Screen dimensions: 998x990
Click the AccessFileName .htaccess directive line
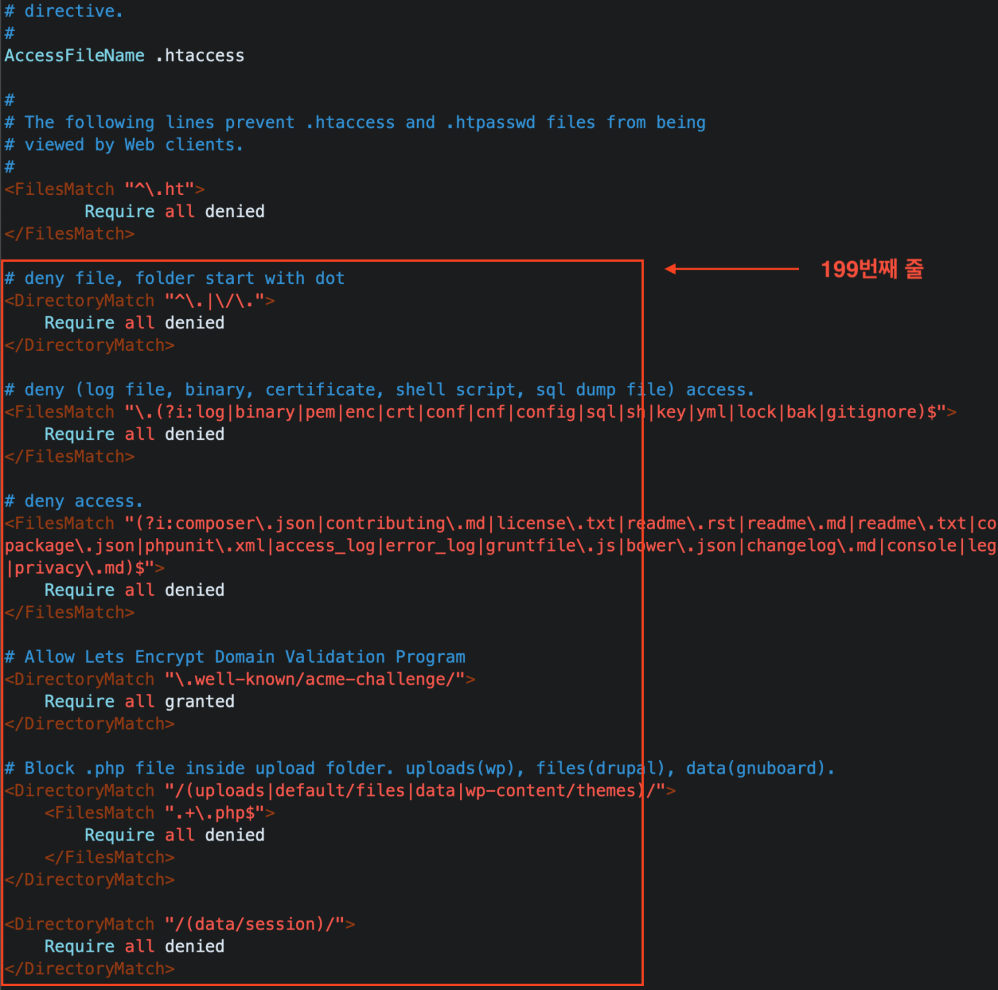(x=123, y=55)
